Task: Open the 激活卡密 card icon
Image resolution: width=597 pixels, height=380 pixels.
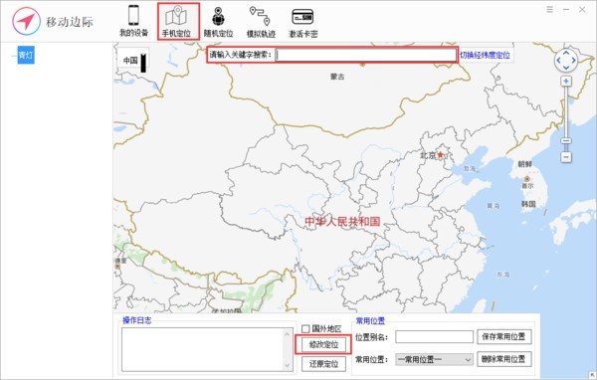Action: click(302, 17)
